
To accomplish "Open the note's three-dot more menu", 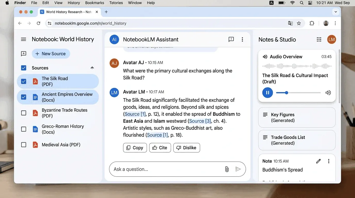I will tap(328, 161).
